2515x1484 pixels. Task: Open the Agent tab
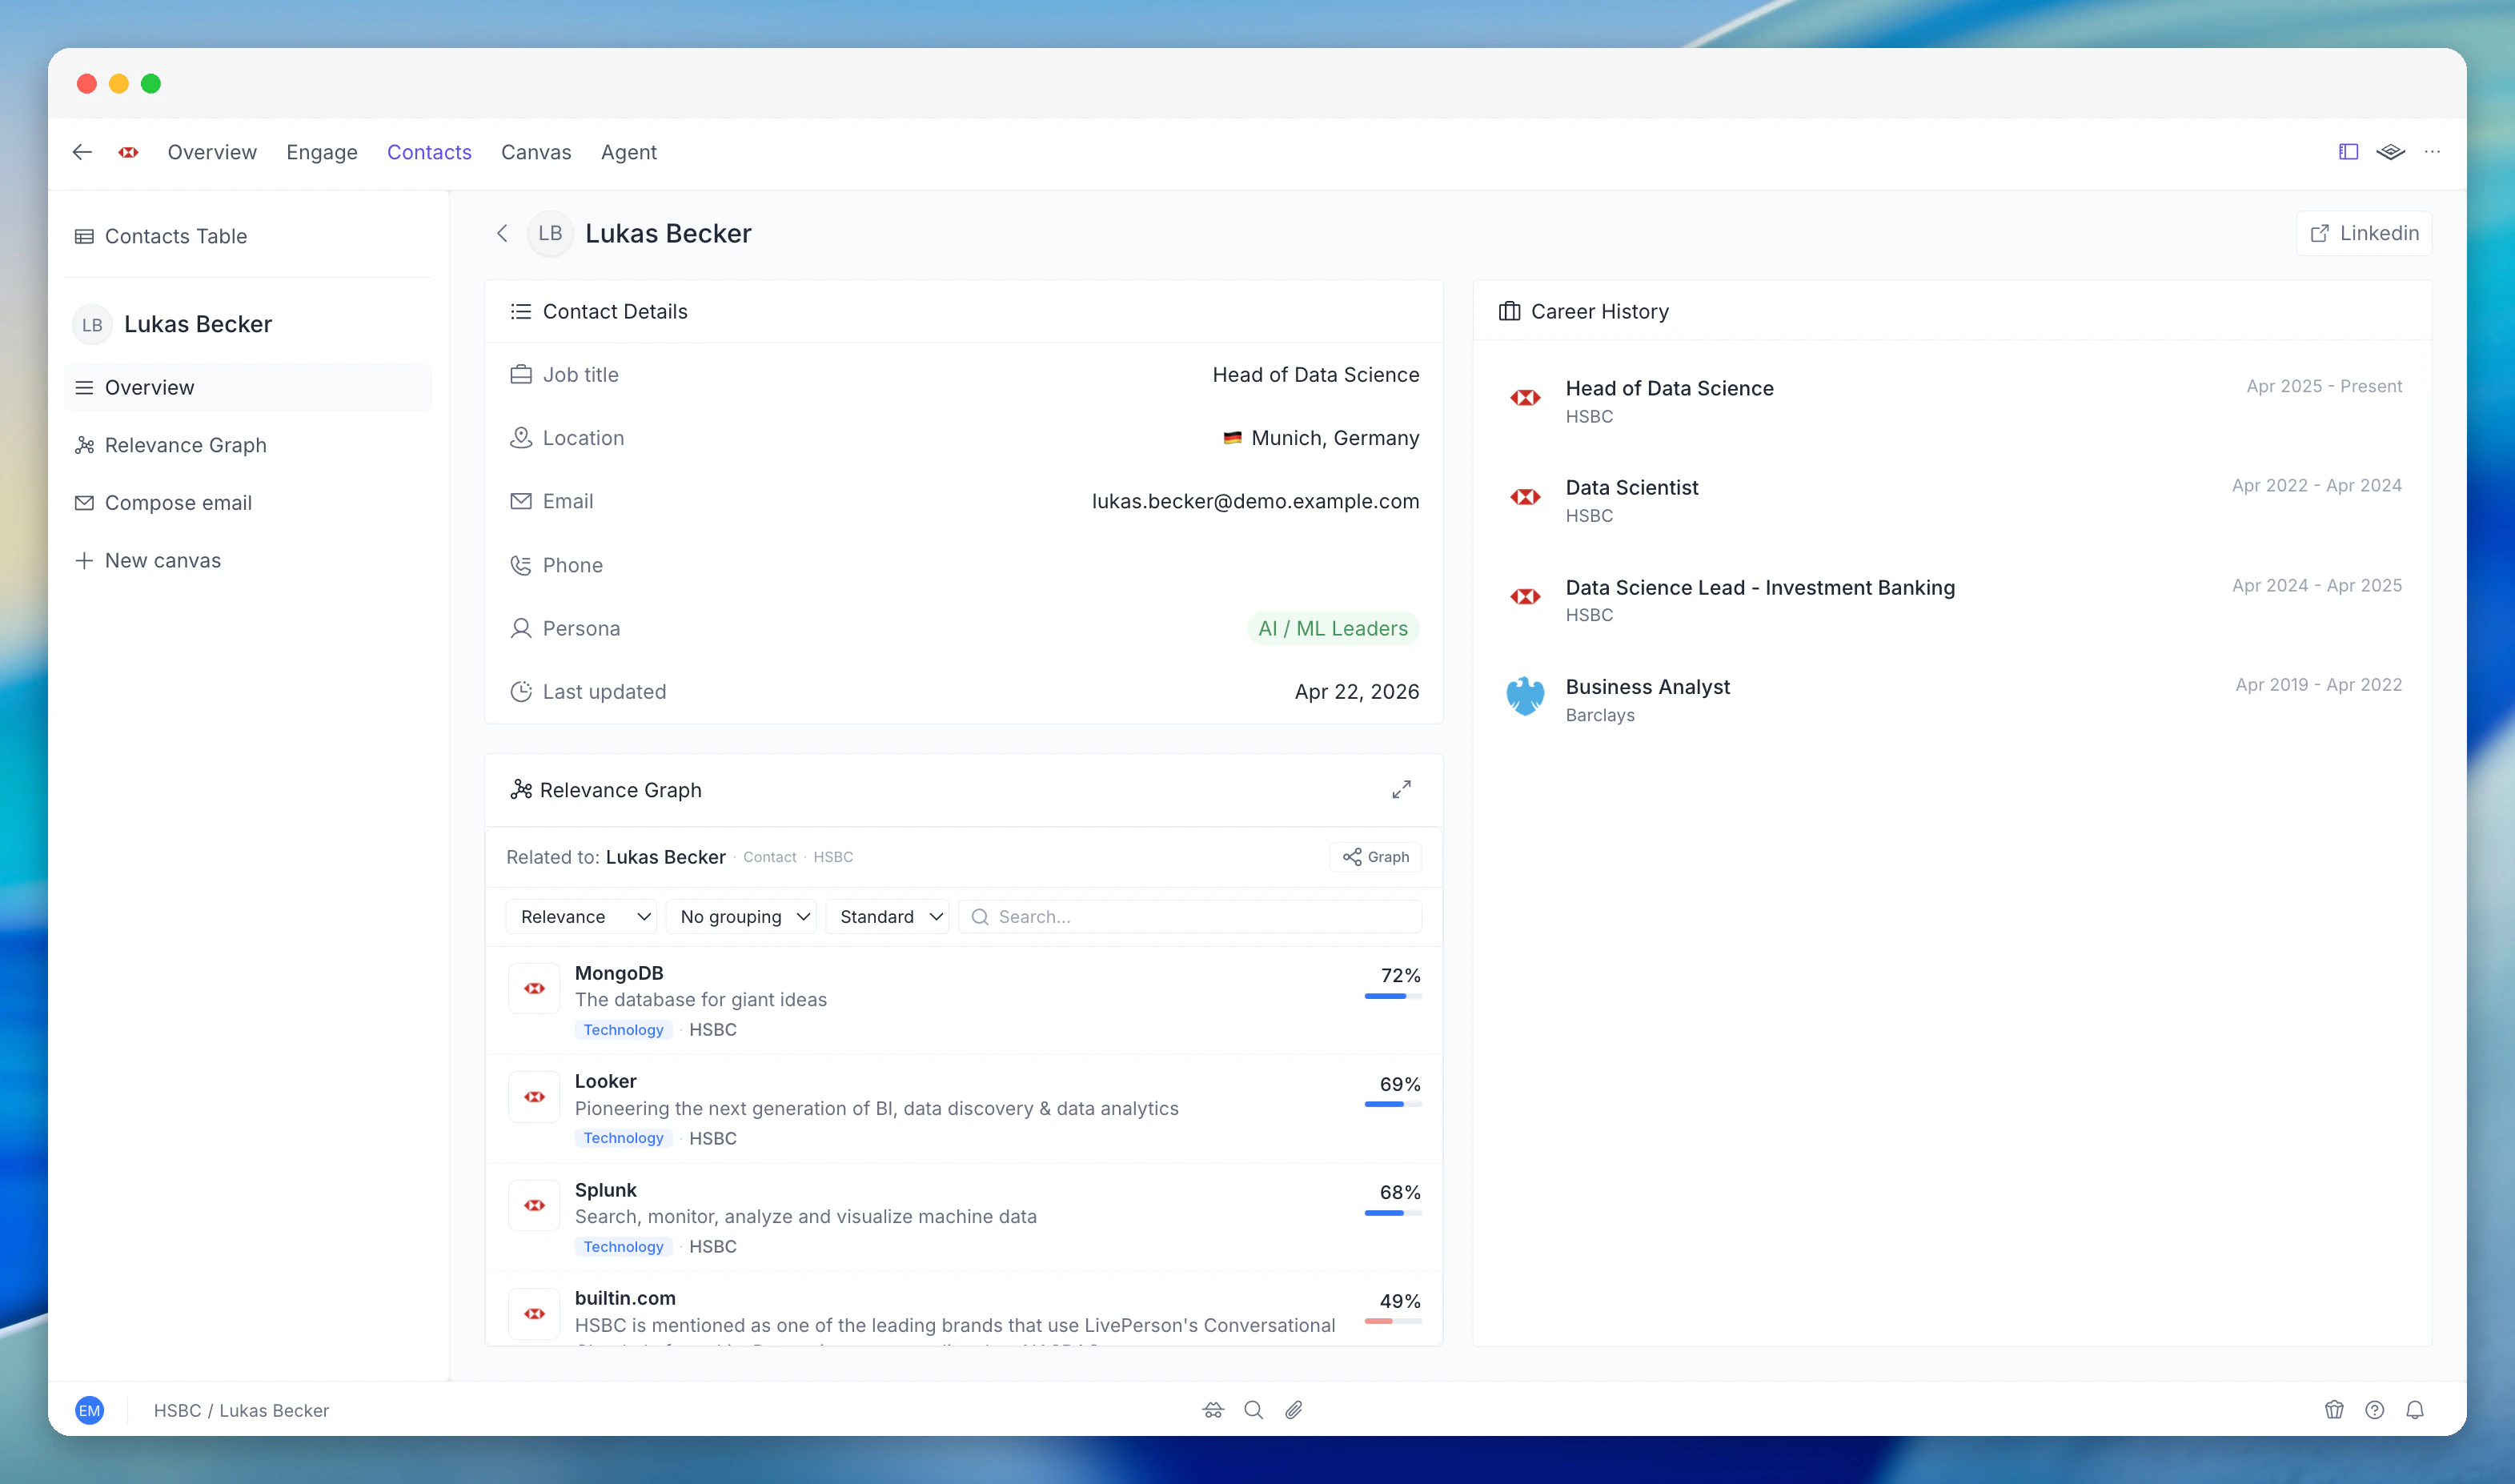pyautogui.click(x=629, y=152)
